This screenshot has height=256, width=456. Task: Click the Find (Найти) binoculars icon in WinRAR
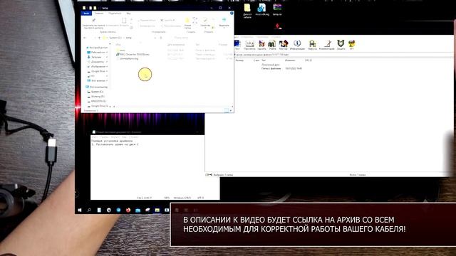click(272, 45)
